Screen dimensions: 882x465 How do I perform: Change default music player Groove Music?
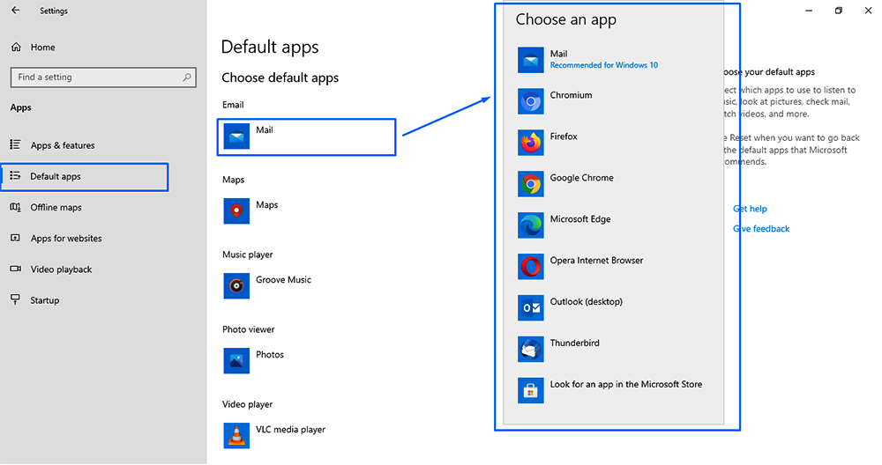267,286
